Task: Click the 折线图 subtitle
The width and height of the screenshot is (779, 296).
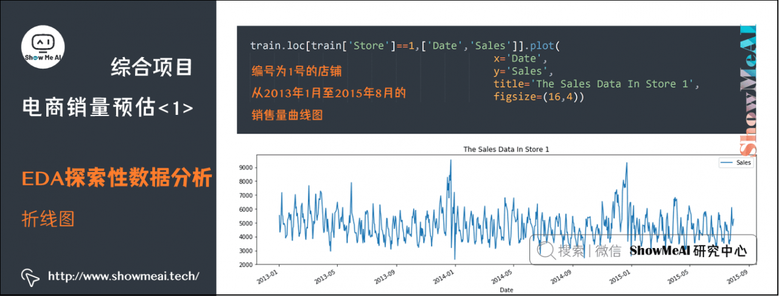Action: pos(47,218)
